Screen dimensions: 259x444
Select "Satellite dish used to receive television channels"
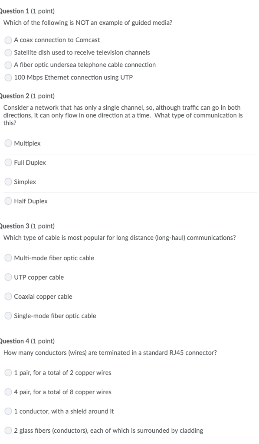(x=8, y=52)
